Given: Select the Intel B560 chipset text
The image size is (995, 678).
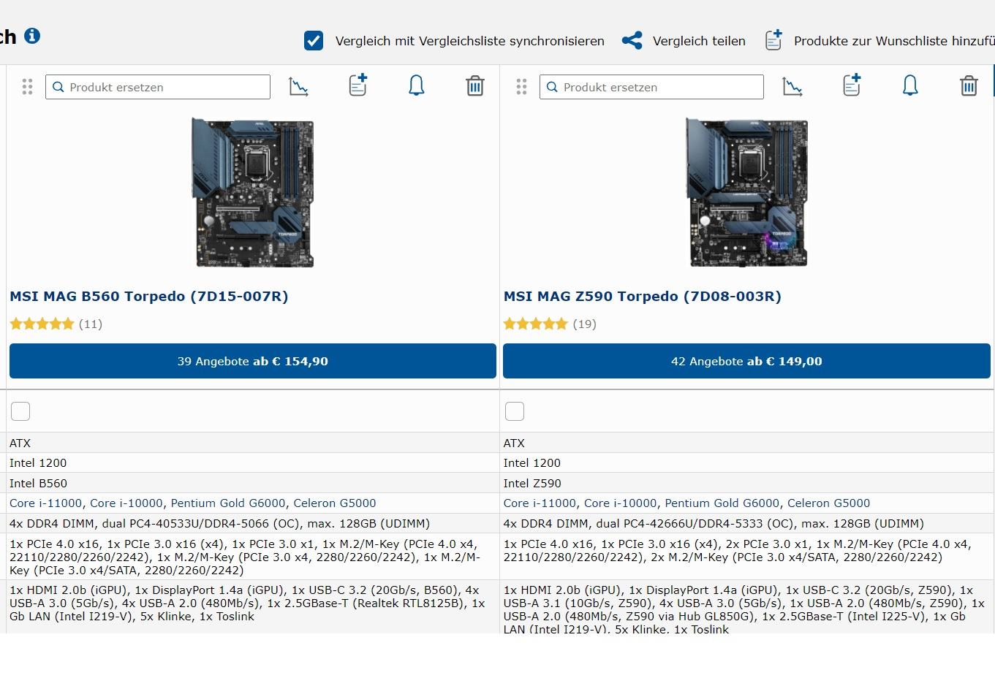Looking at the screenshot, I should [38, 483].
